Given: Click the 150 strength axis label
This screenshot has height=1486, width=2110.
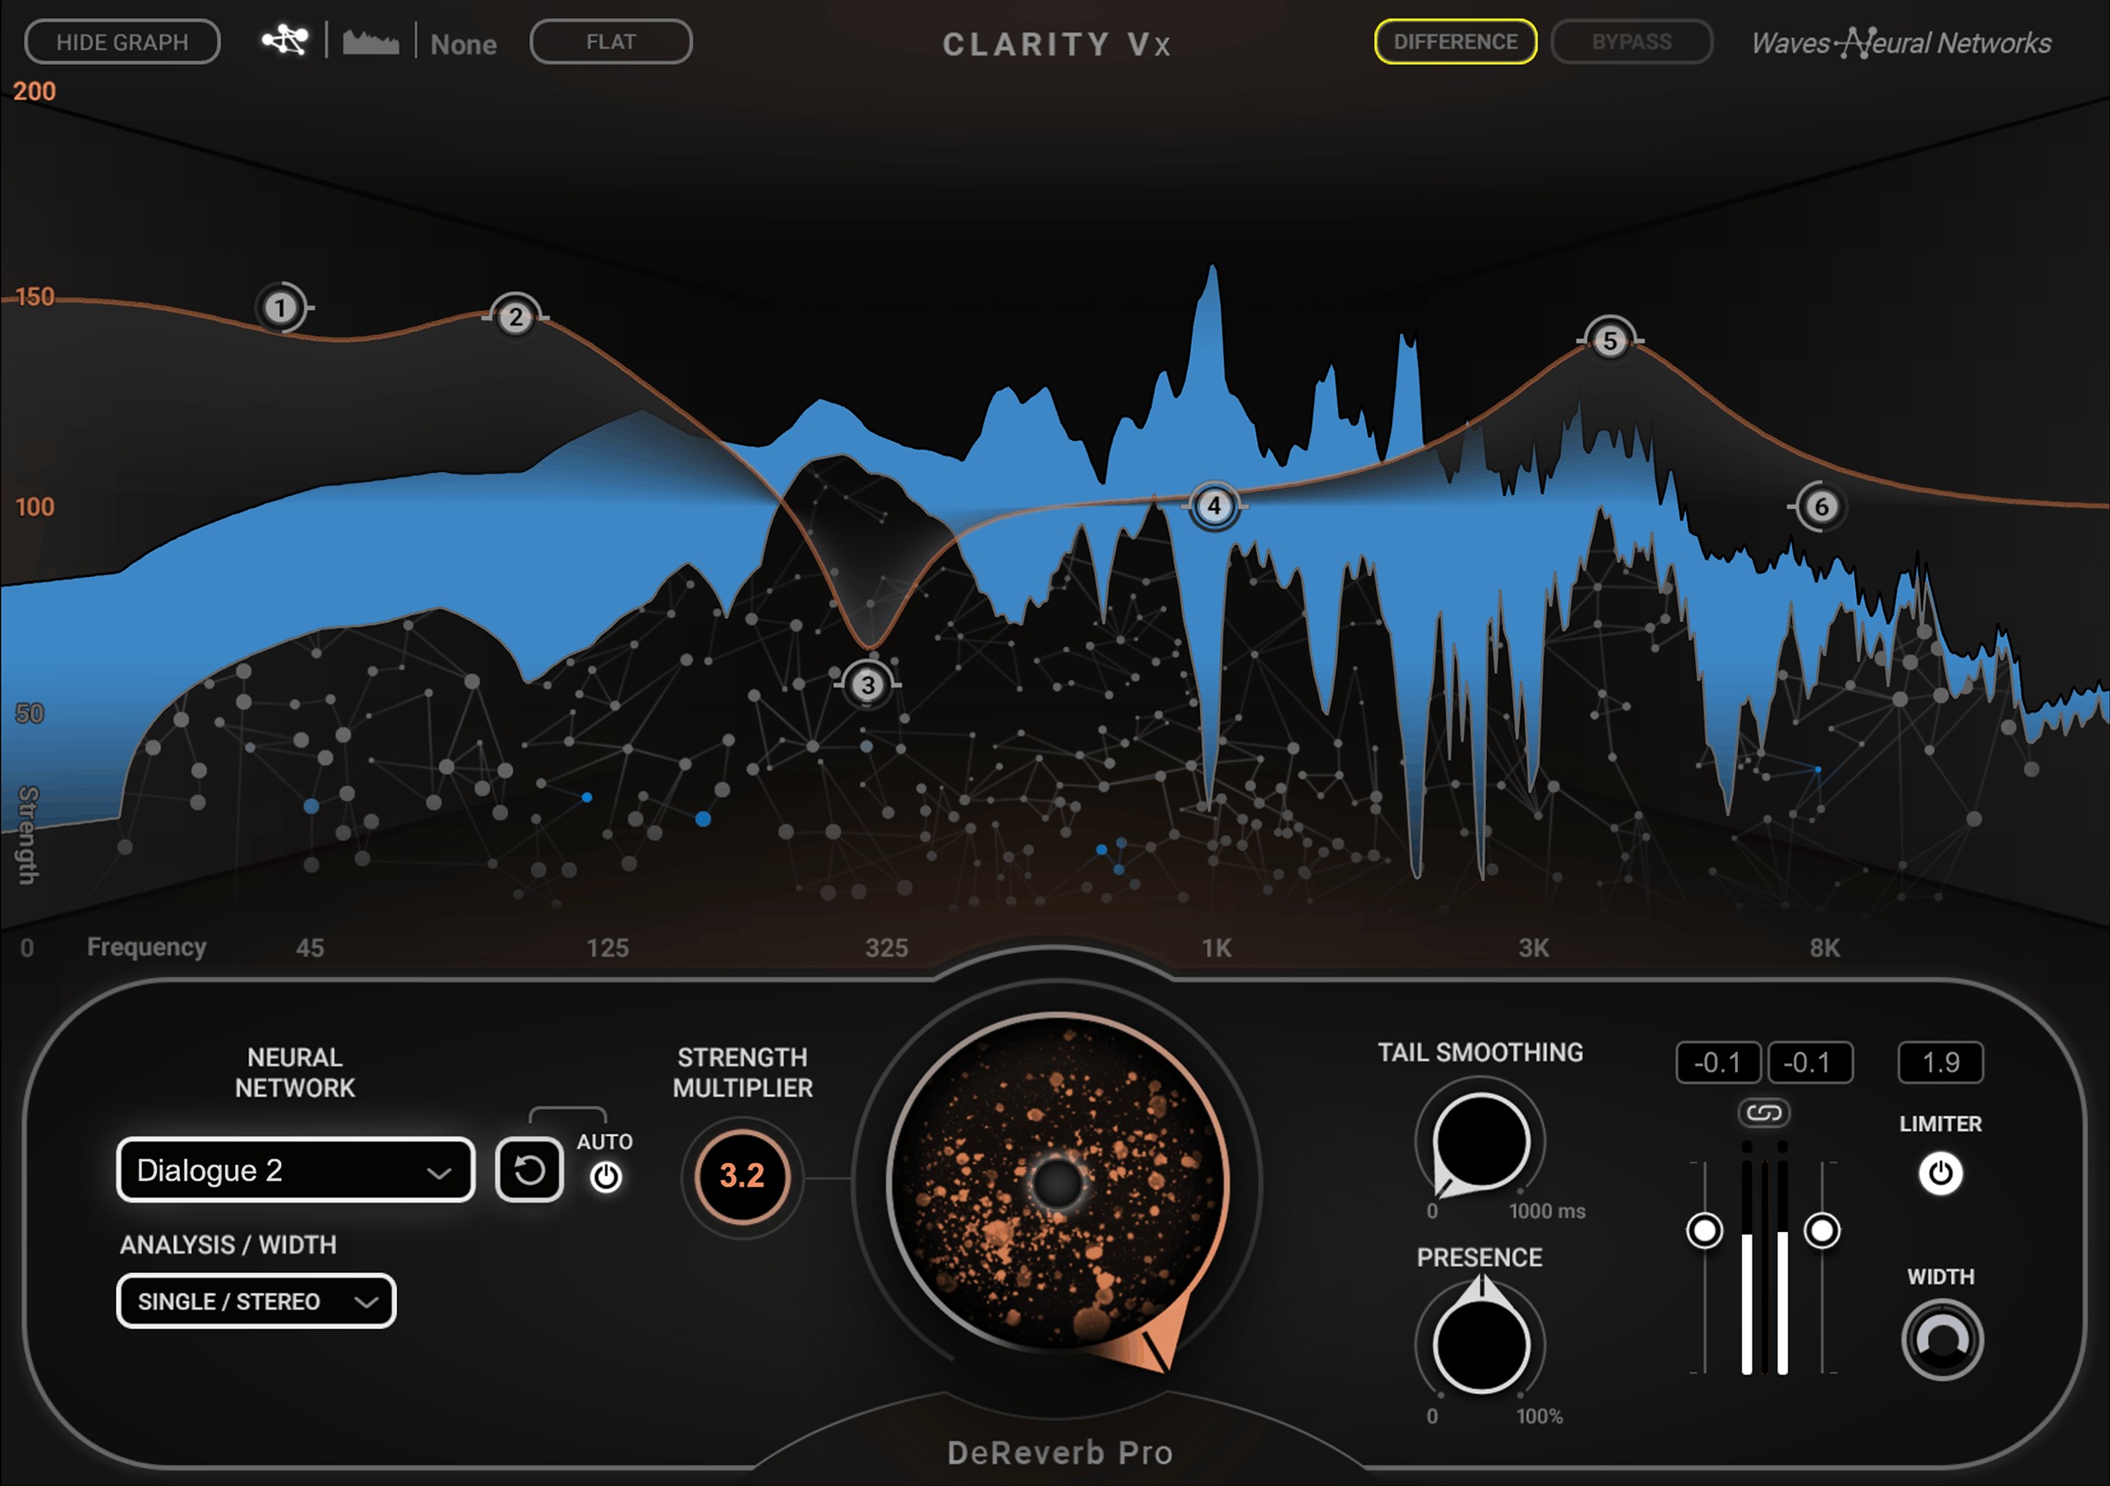Looking at the screenshot, I should click(35, 297).
